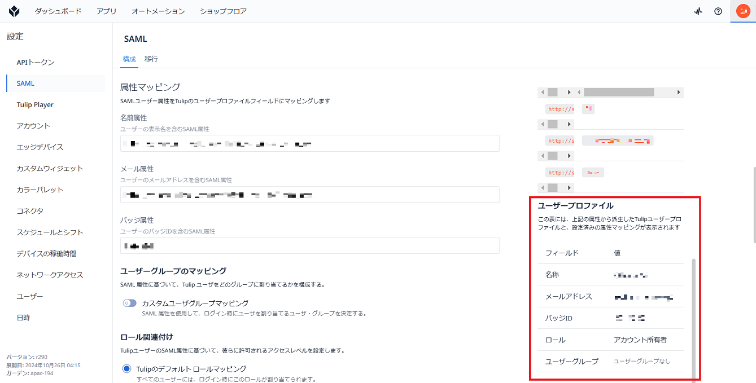
Task: Click the バージョン: r290 text
Action: tap(28, 357)
